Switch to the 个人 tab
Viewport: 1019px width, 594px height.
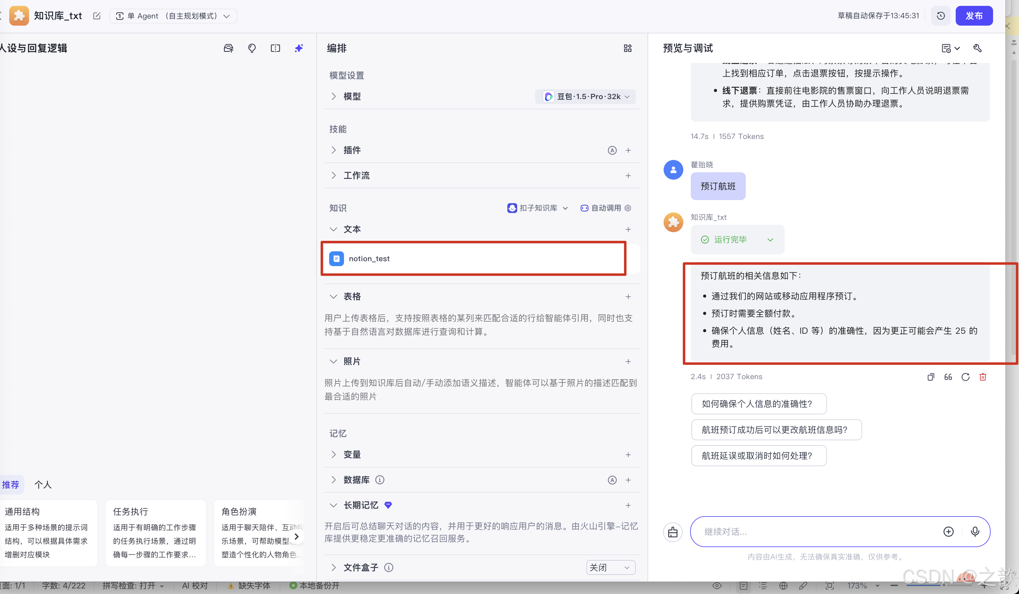click(43, 484)
